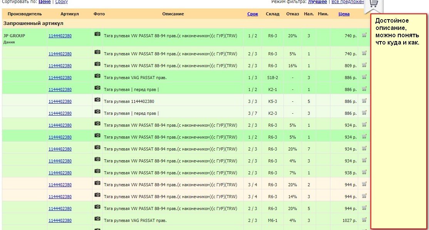This screenshot has height=230, width=429.
Task: Open article 1144402380 in the JP GROUP row
Action: 60,36
